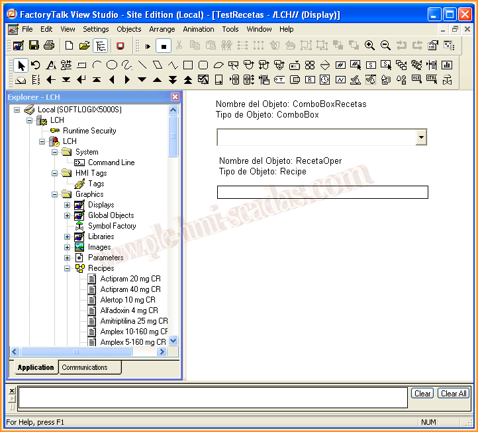Viewport: 478px width, 432px height.
Task: Toggle the Explorer panel toolbar button
Action: tap(101, 46)
